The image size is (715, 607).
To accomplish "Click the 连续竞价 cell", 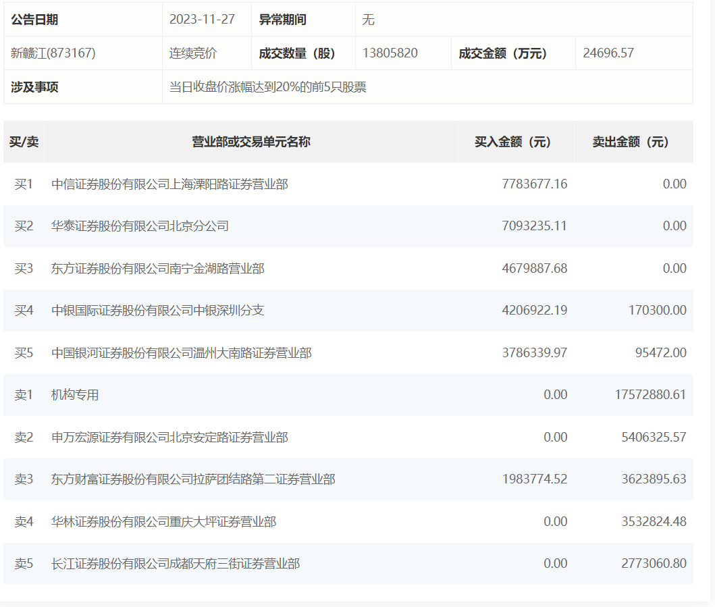I will coord(207,53).
